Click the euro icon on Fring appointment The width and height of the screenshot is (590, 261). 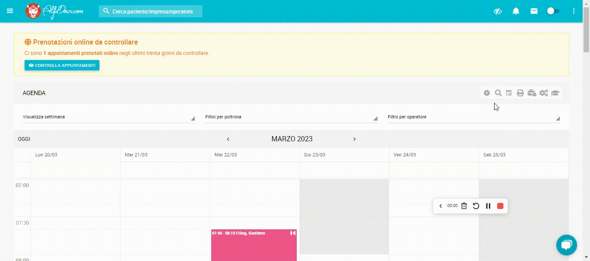click(x=294, y=233)
